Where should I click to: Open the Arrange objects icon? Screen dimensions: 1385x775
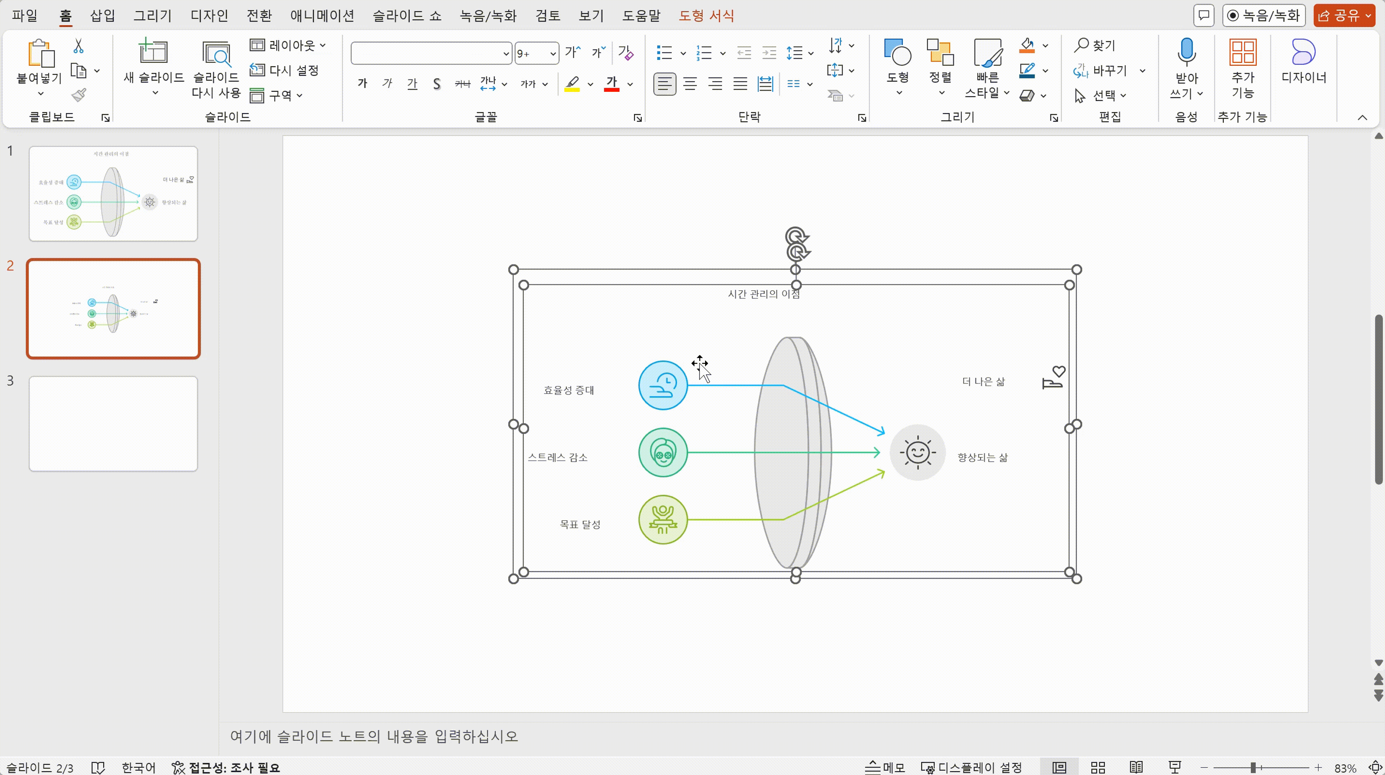[x=940, y=52]
